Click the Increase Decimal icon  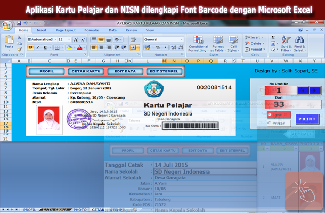pyautogui.click(x=173, y=47)
